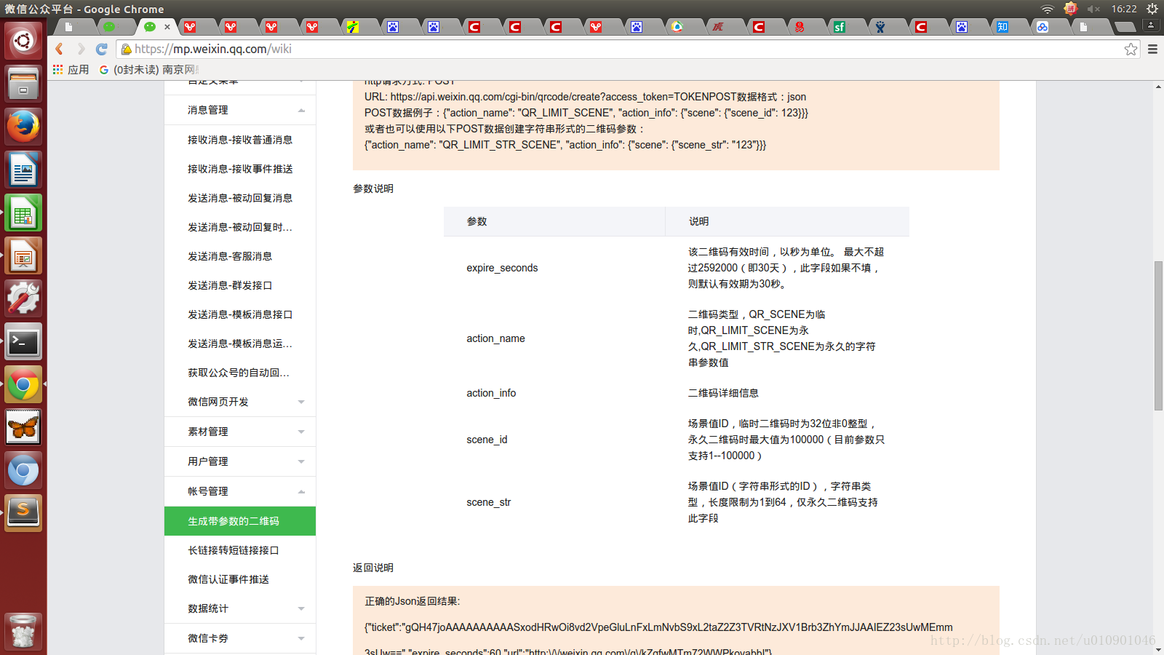Launch Firefox from the dock
Viewport: 1164px width, 655px height.
pyautogui.click(x=23, y=126)
